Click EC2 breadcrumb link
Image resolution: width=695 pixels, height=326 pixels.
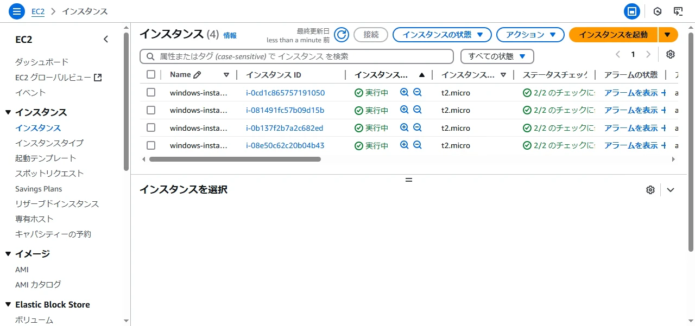(38, 11)
